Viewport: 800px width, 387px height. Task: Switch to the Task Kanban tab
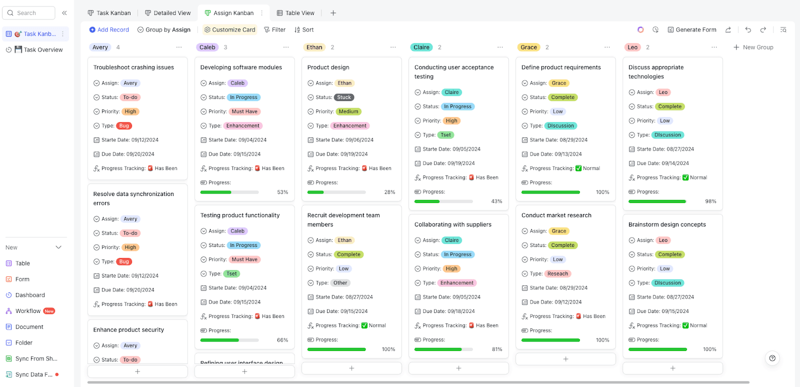pos(109,13)
